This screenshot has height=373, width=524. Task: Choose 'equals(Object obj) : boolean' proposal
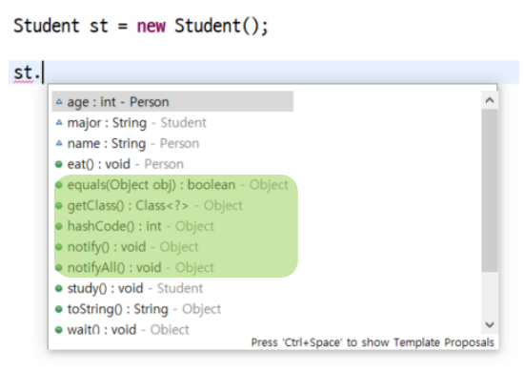tap(171, 185)
